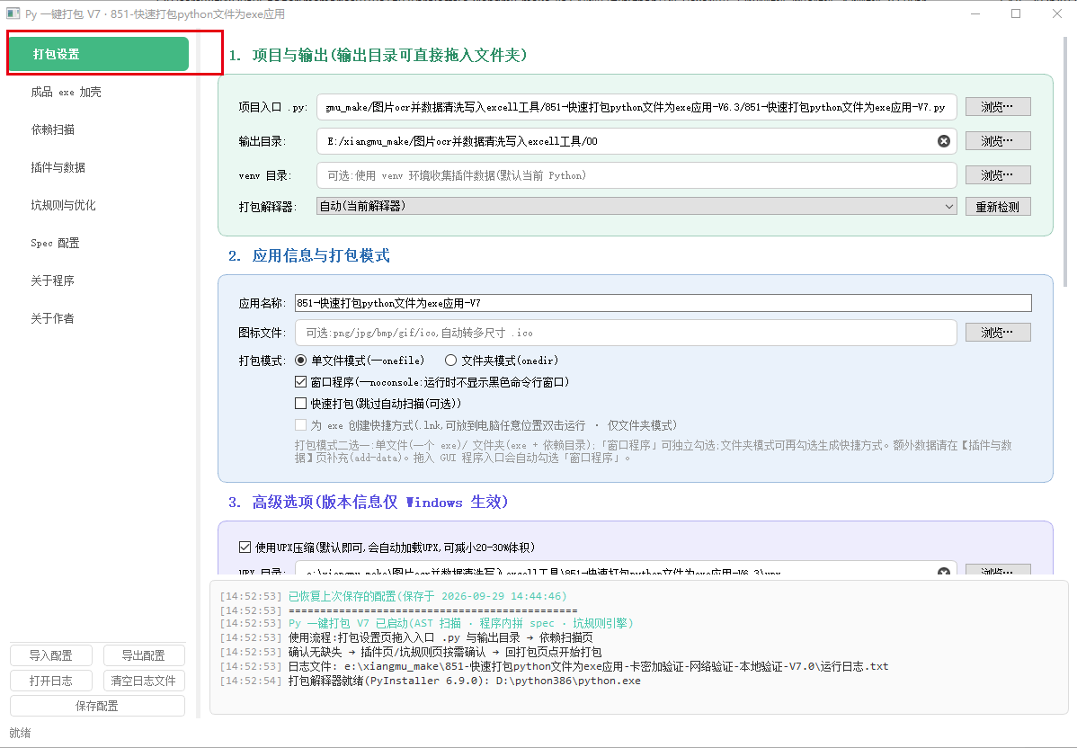The image size is (1077, 748).
Task: Click the app icon in the title bar
Action: click(13, 13)
